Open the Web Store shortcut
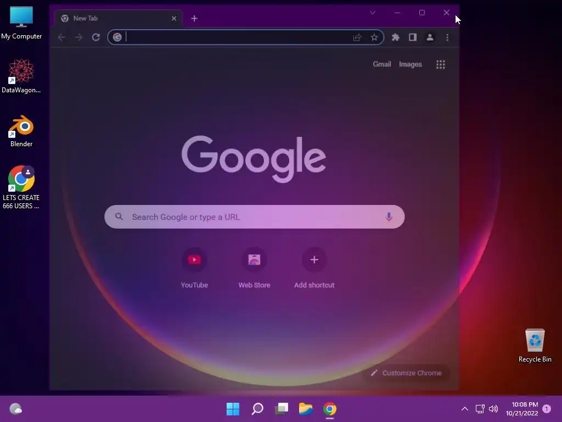The image size is (562, 422). pyautogui.click(x=254, y=268)
